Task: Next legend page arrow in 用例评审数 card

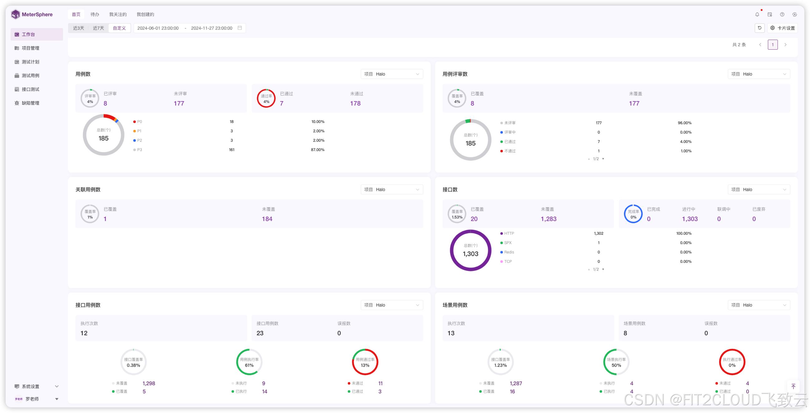Action: tap(603, 159)
